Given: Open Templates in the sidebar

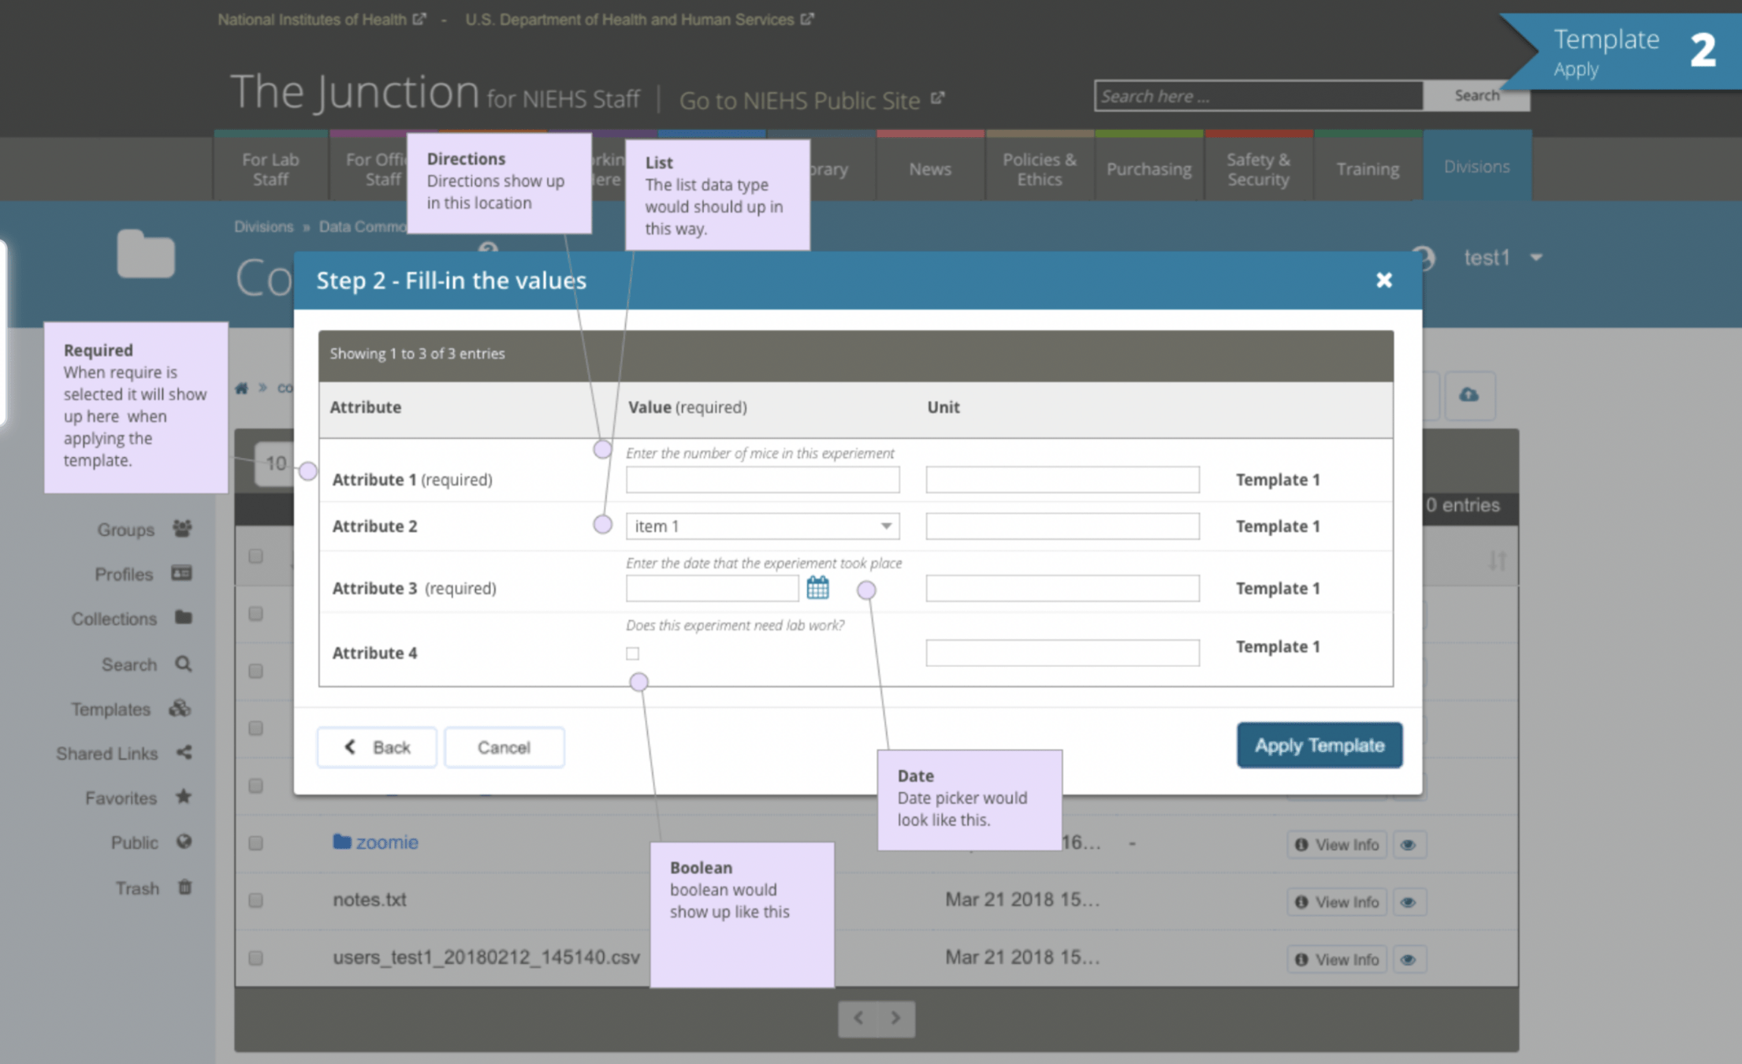Looking at the screenshot, I should pyautogui.click(x=110, y=709).
